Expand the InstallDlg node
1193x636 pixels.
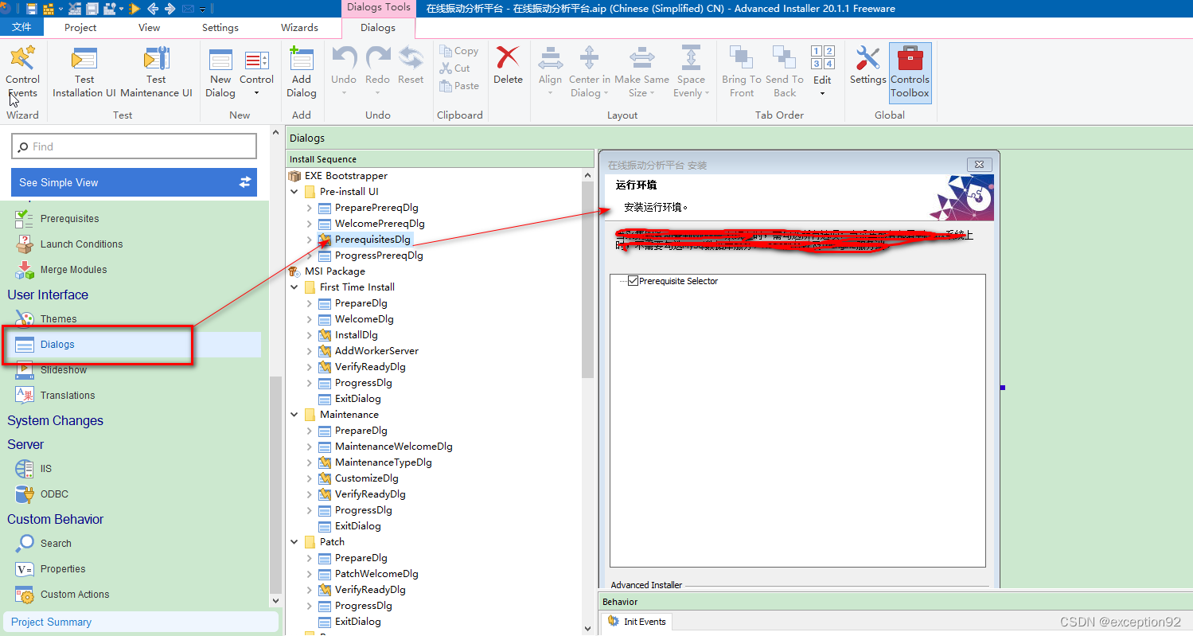tap(310, 335)
